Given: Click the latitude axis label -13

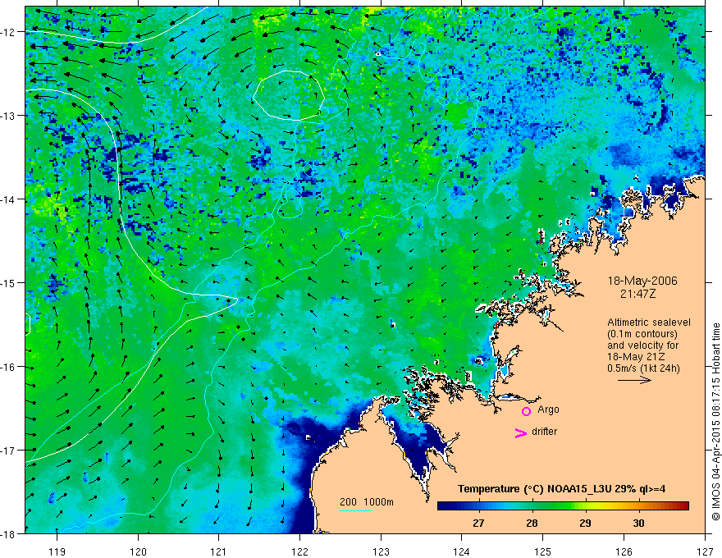Looking at the screenshot, I should [x=8, y=116].
